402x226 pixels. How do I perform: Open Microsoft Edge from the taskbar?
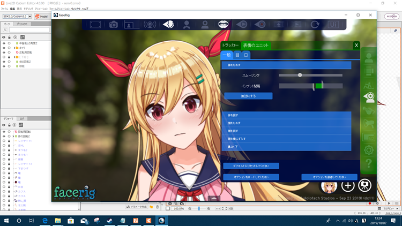pyautogui.click(x=45, y=221)
